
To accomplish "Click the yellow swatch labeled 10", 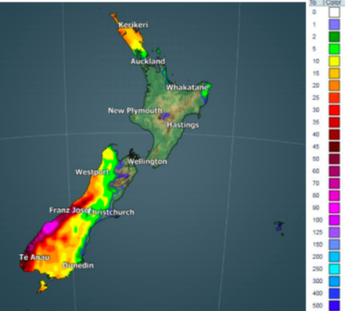I will point(334,61).
